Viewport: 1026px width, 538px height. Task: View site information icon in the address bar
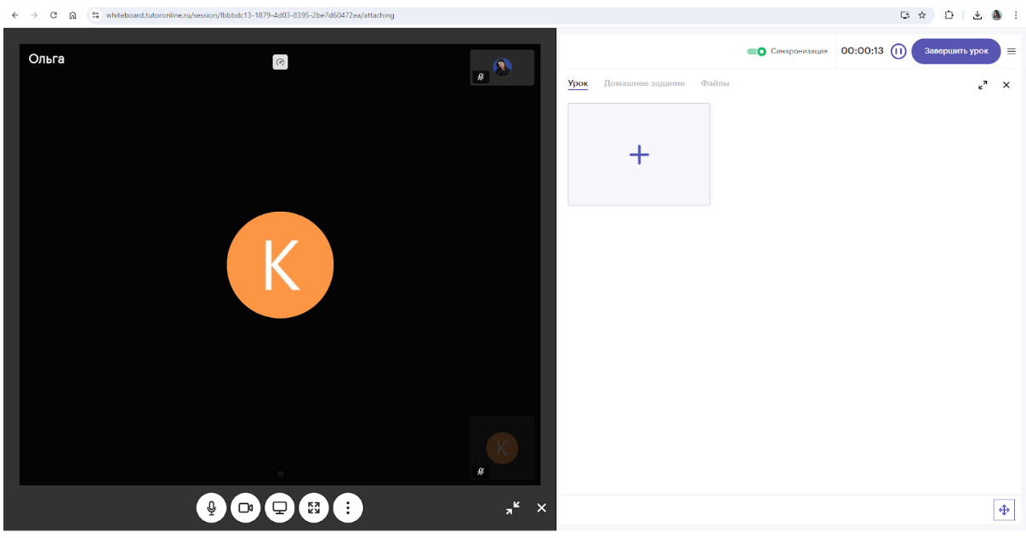point(95,14)
